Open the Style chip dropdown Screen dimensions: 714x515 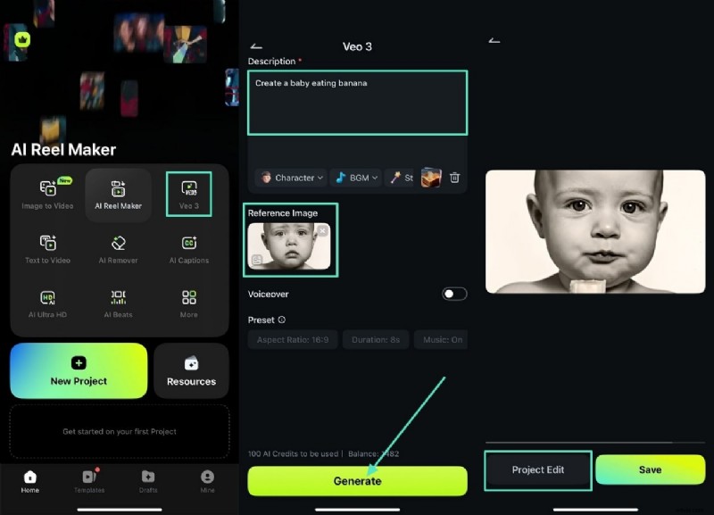[401, 178]
